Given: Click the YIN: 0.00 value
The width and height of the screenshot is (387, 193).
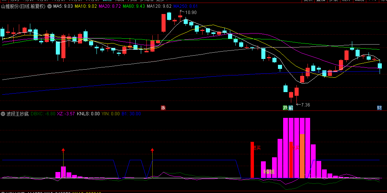Looking at the screenshot, I should (x=111, y=114).
